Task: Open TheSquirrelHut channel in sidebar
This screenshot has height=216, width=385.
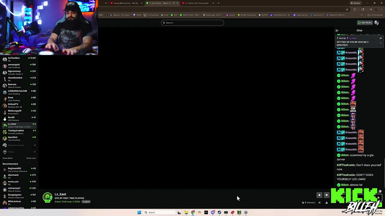Action: tap(19, 132)
